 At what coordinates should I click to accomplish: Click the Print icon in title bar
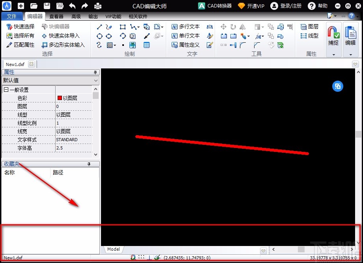[x=97, y=6]
